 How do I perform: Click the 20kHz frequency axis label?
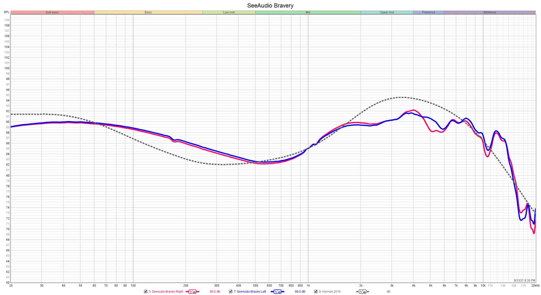535,285
